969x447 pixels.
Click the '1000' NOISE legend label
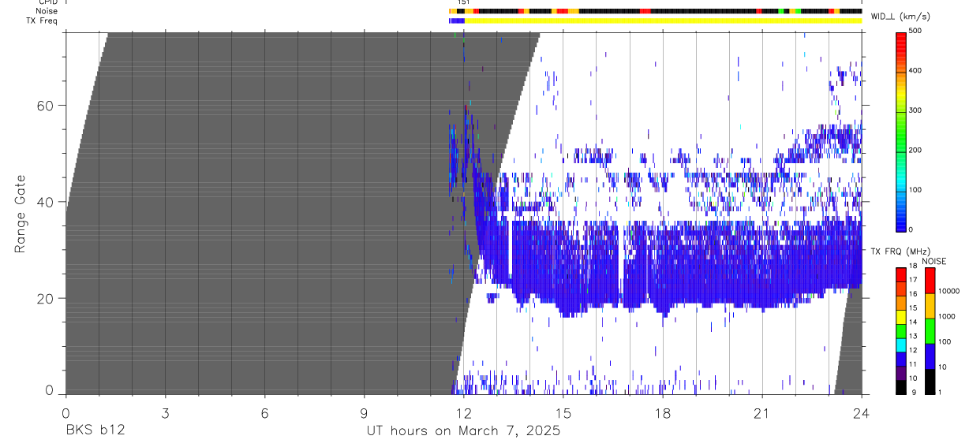coord(947,318)
